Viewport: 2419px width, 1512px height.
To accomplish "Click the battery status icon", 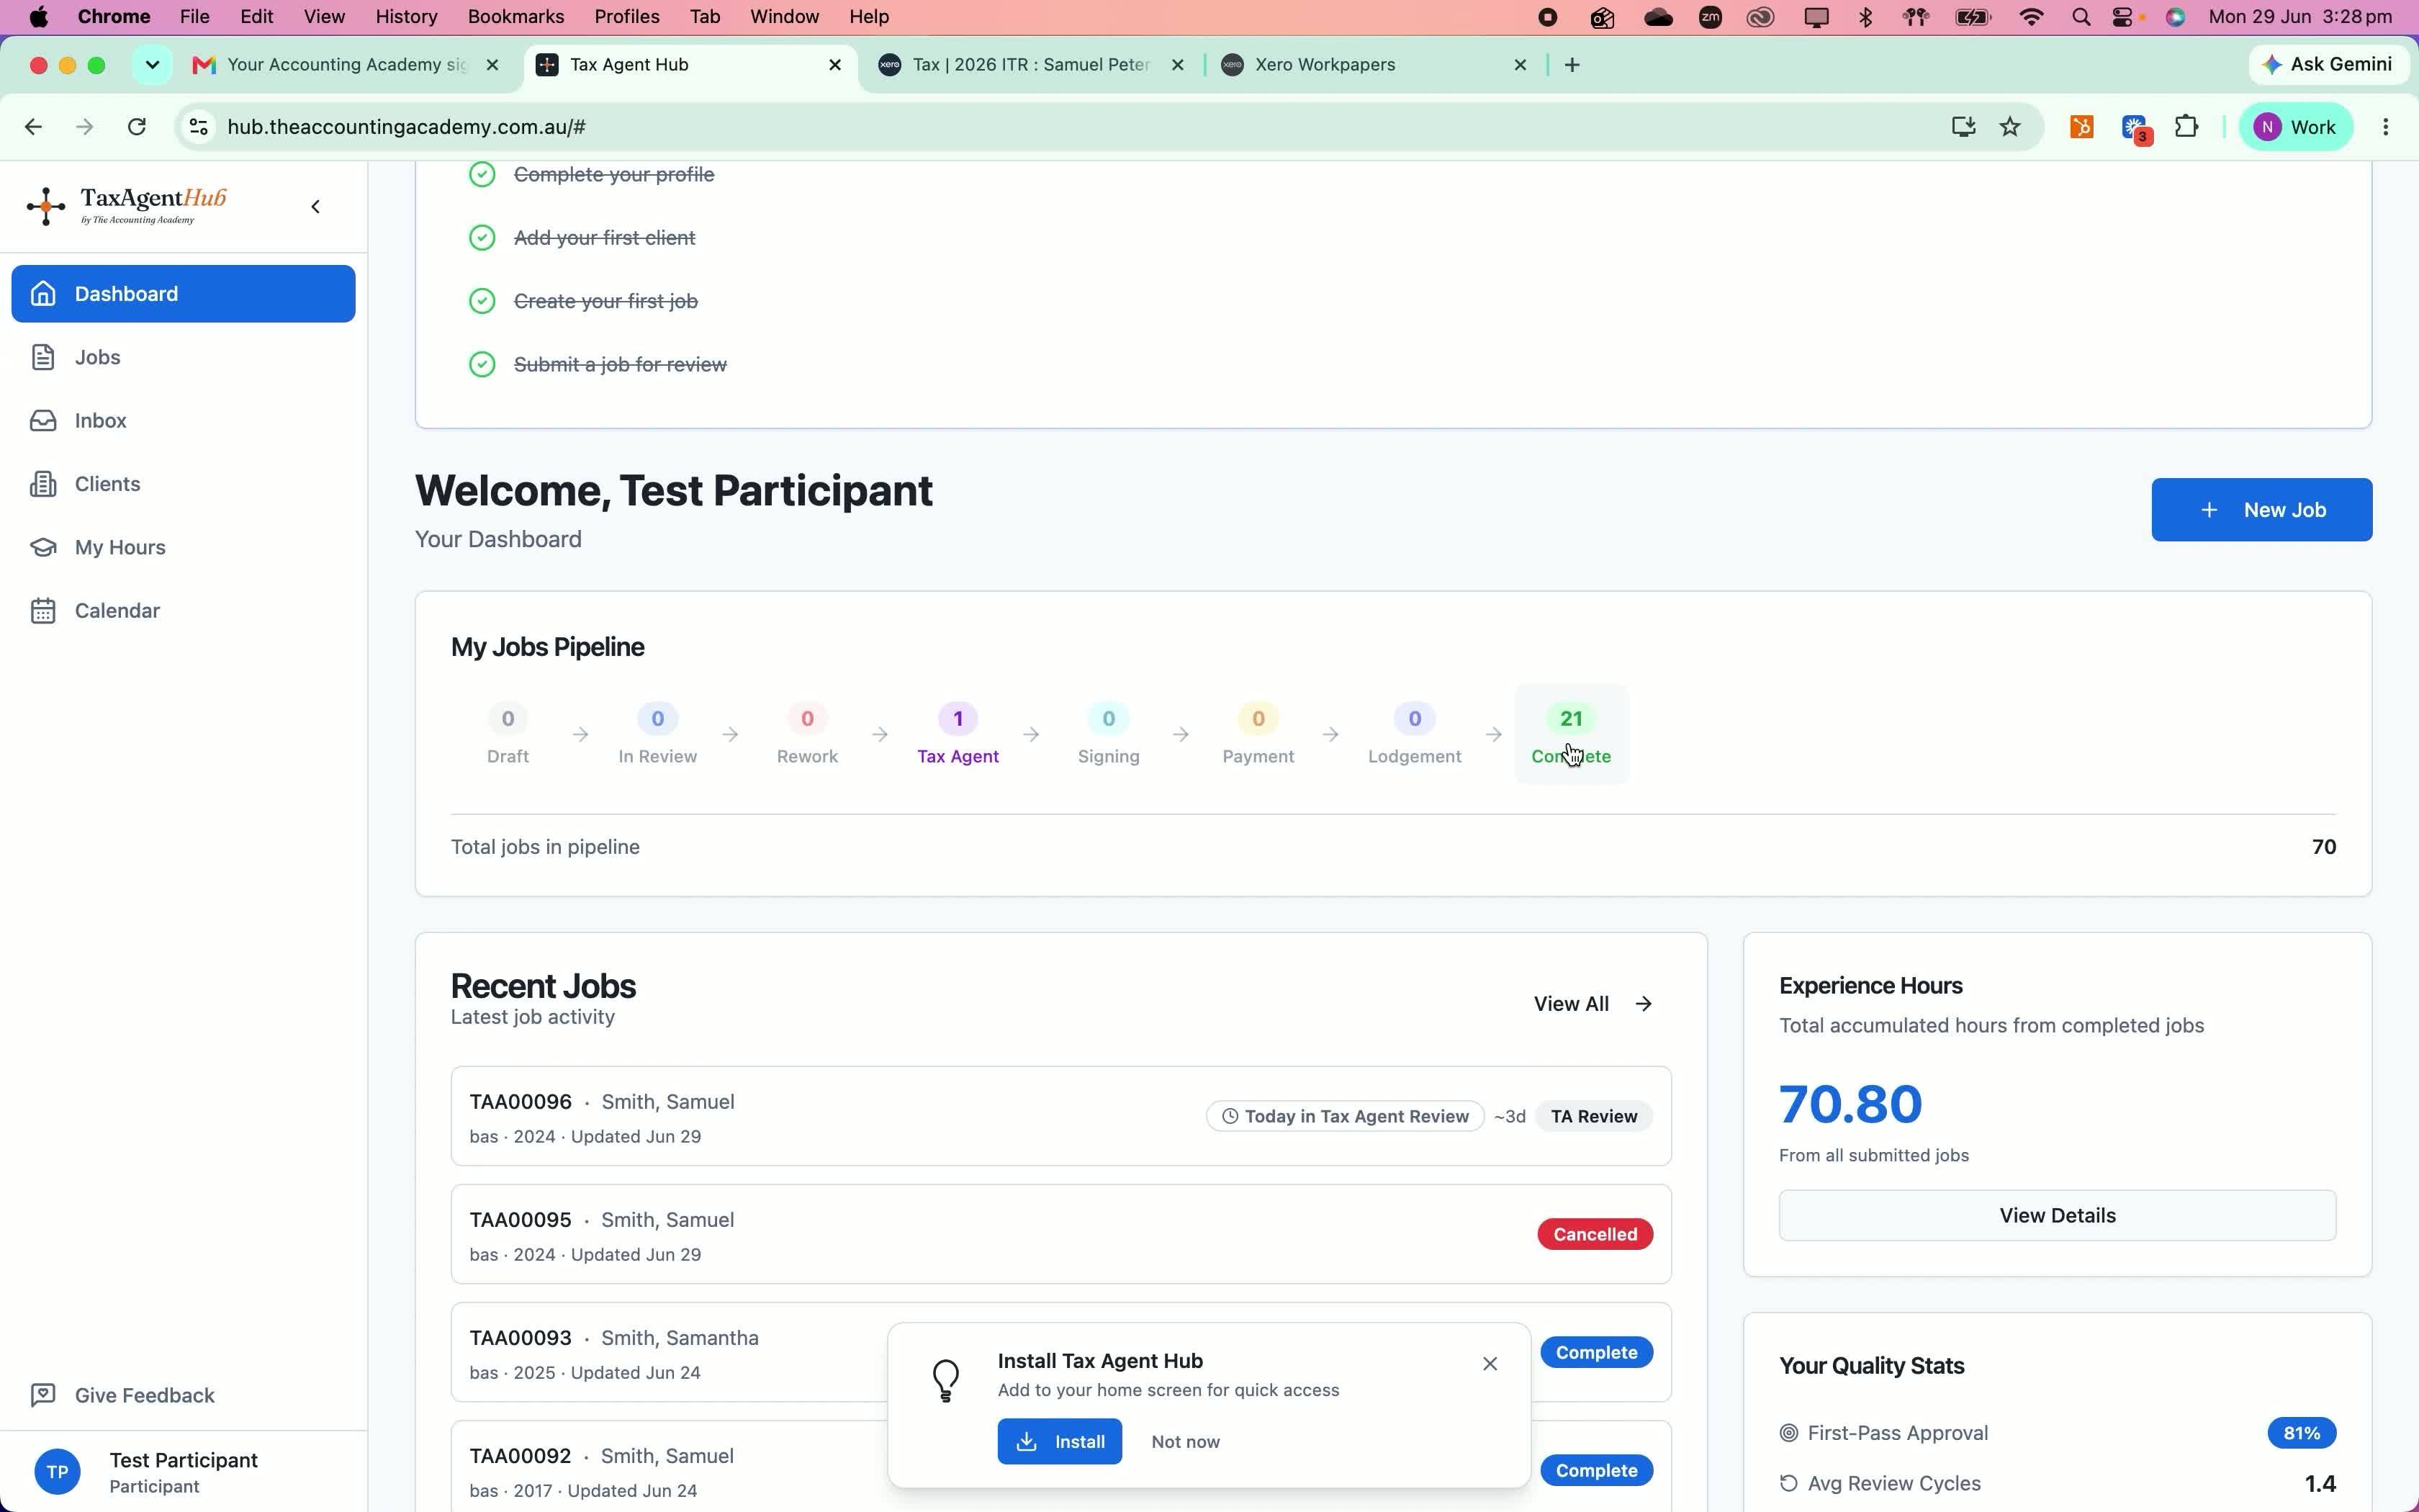I will (x=1972, y=17).
